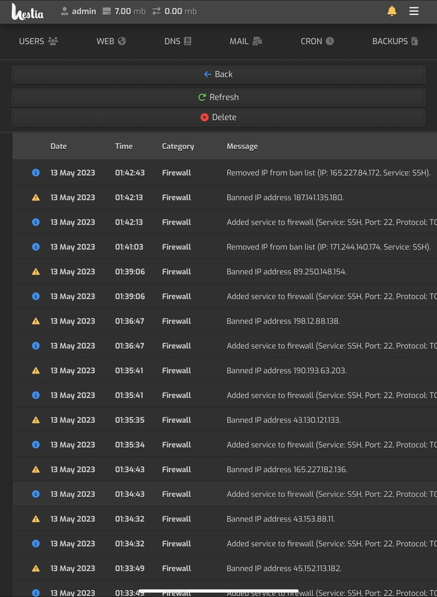Click info icon for 01:35:34 entry

pos(36,445)
